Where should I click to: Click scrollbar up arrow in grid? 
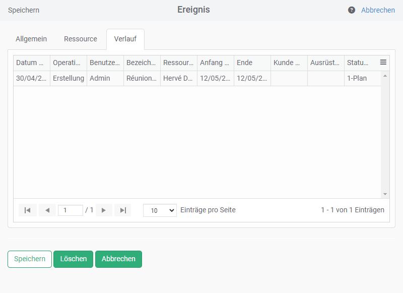pos(385,76)
